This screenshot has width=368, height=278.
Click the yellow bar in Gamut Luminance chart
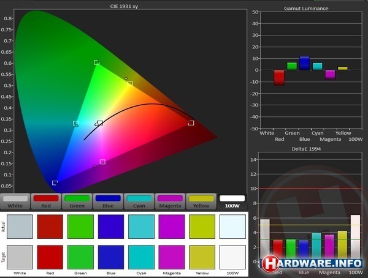[x=343, y=69]
